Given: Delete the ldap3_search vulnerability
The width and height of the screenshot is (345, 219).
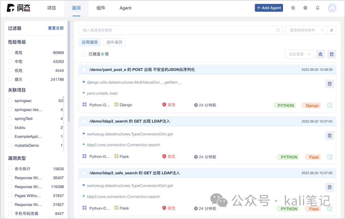Looking at the screenshot, I should 330,135.
